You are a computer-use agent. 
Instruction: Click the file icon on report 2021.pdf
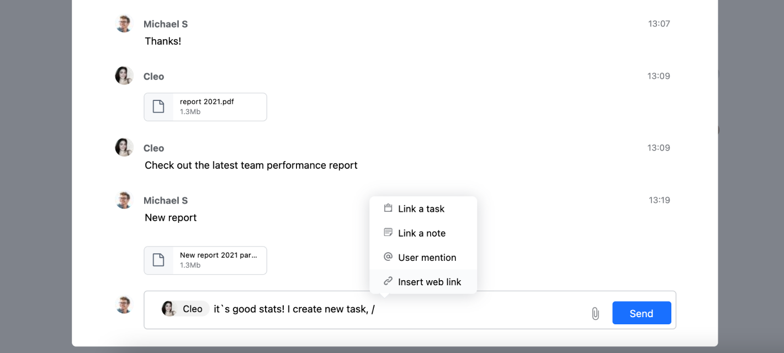tap(158, 107)
